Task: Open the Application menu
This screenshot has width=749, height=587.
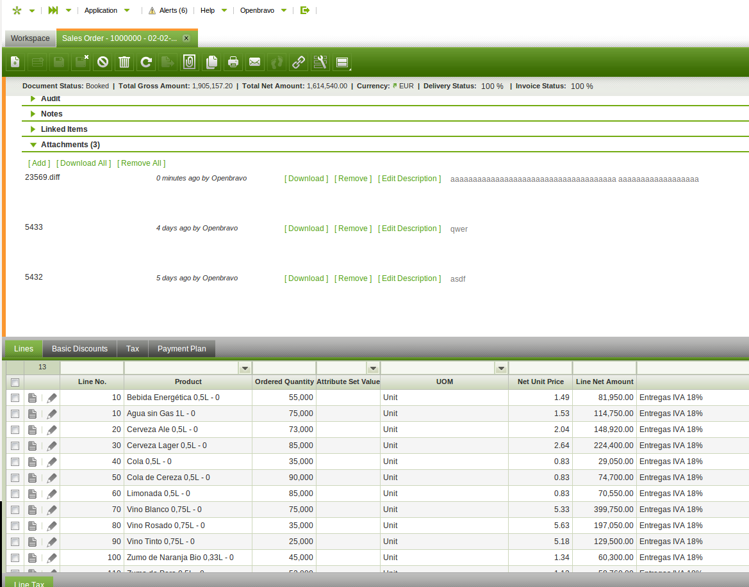Action: point(101,10)
